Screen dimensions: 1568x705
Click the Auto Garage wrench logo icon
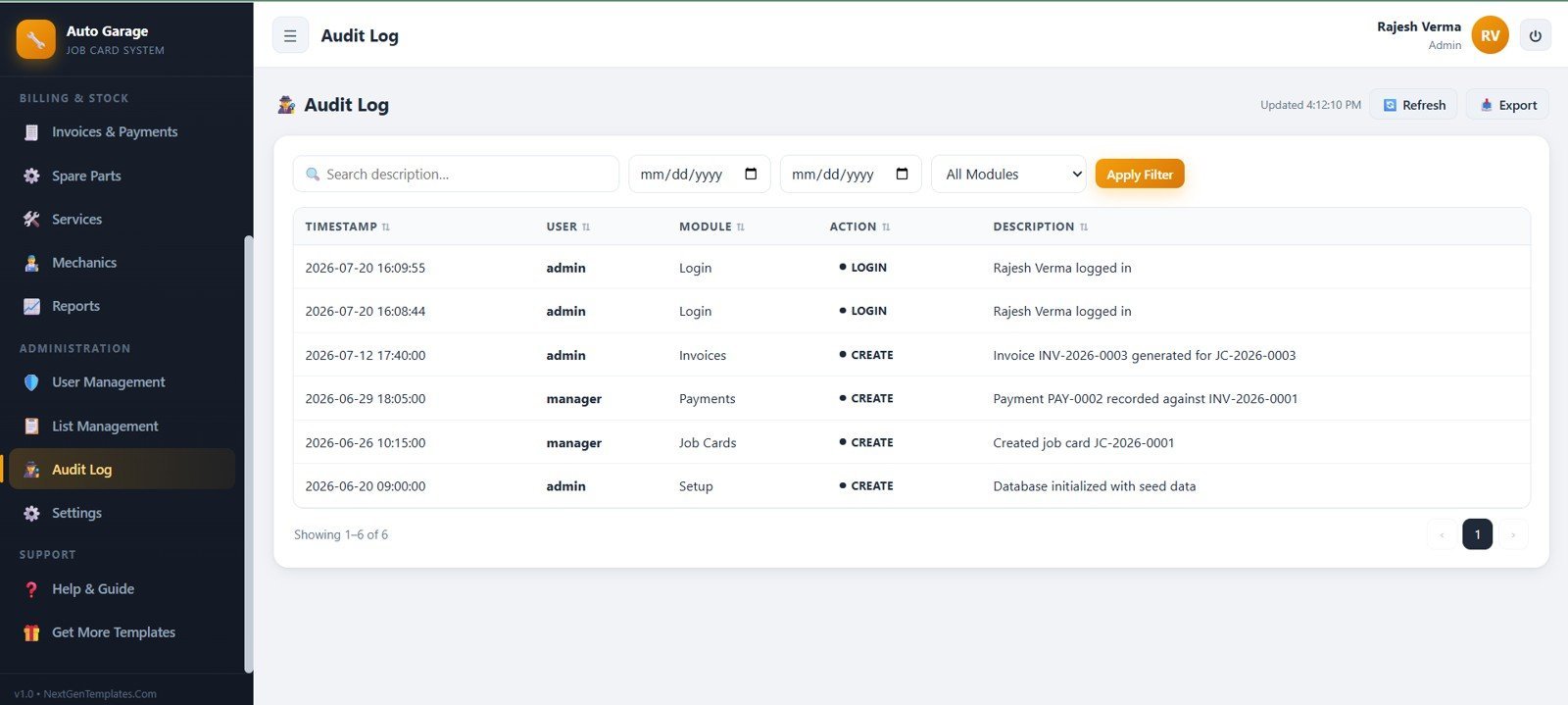coord(35,39)
